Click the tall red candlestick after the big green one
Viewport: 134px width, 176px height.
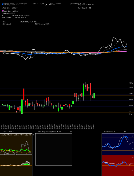click(24, 94)
